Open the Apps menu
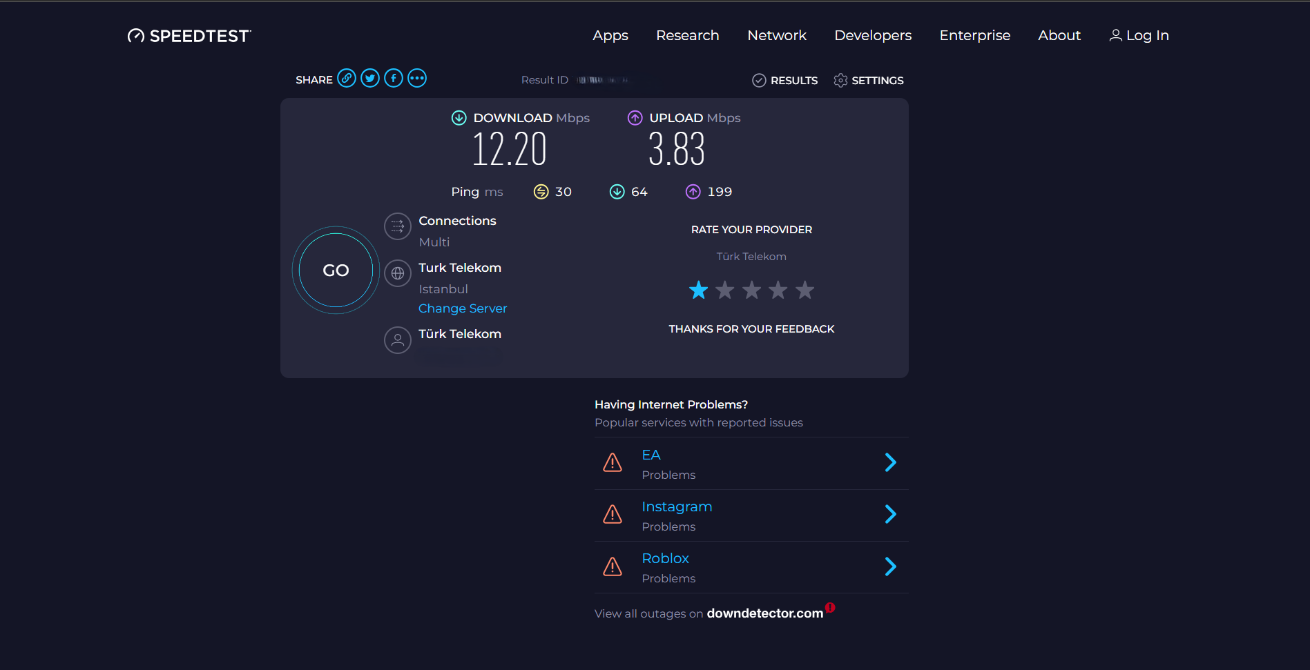The image size is (1310, 670). pos(610,35)
